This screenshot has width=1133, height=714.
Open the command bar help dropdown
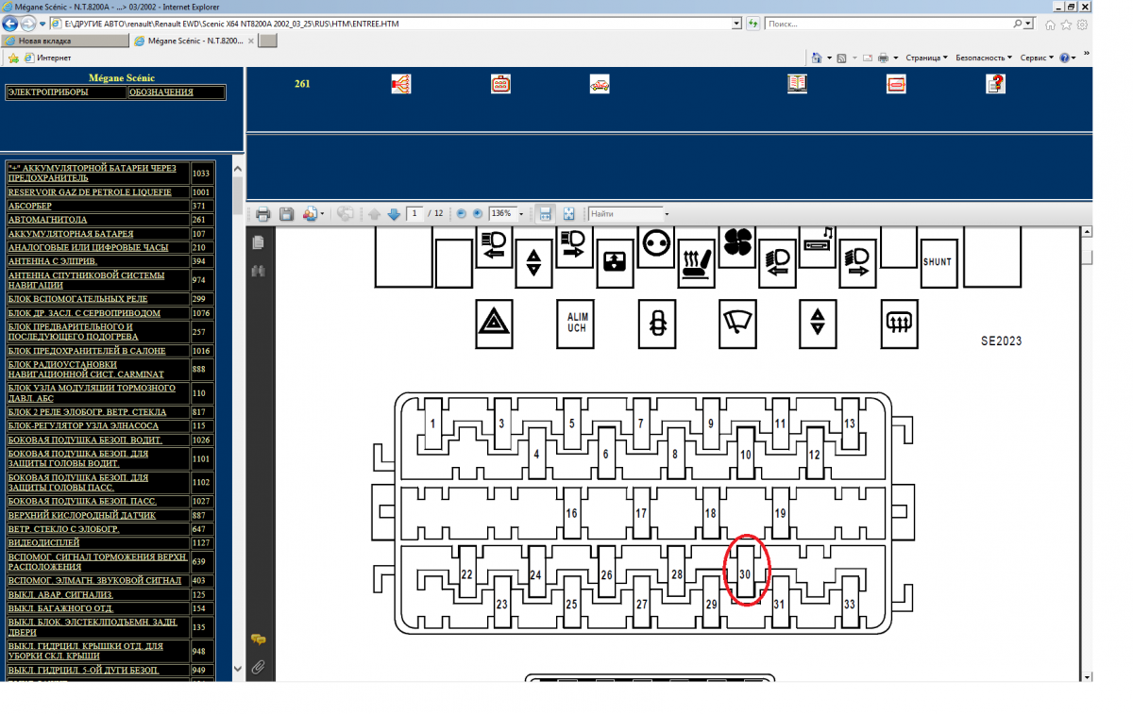(1068, 58)
